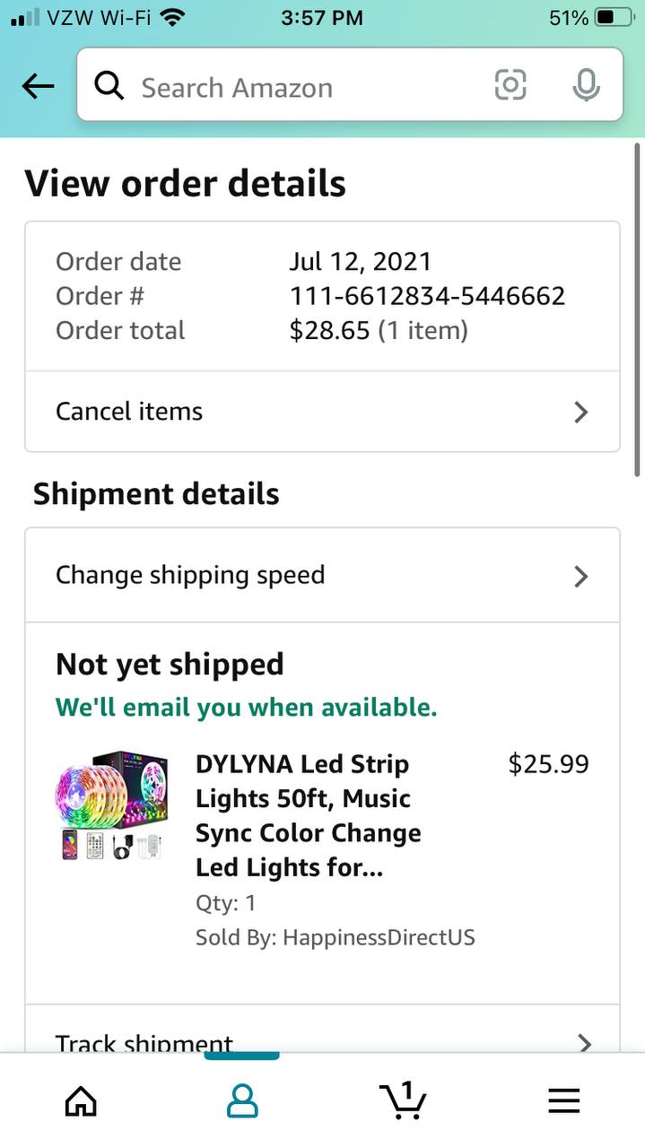This screenshot has width=645, height=1148.
Task: Open the hamburger menu icon
Action: coord(564,1100)
